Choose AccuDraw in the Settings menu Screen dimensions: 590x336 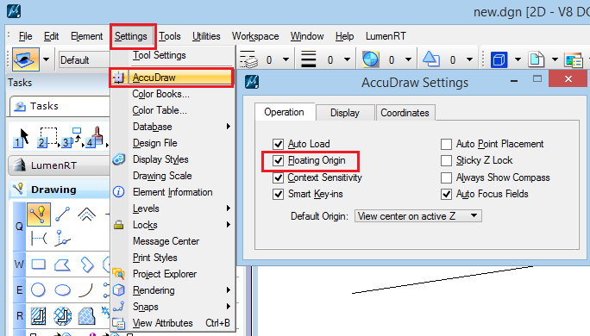pos(173,78)
